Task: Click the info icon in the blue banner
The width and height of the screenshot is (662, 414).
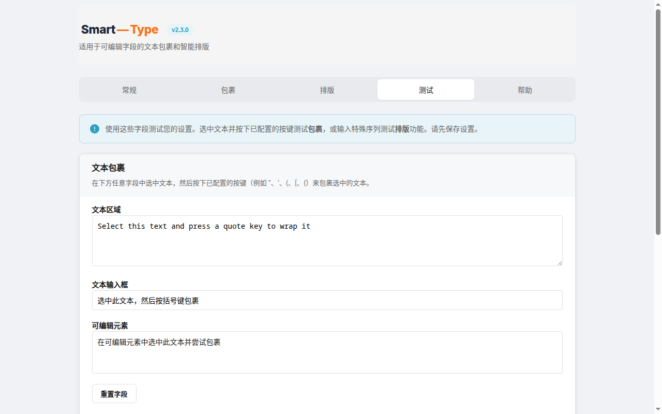Action: pos(95,129)
